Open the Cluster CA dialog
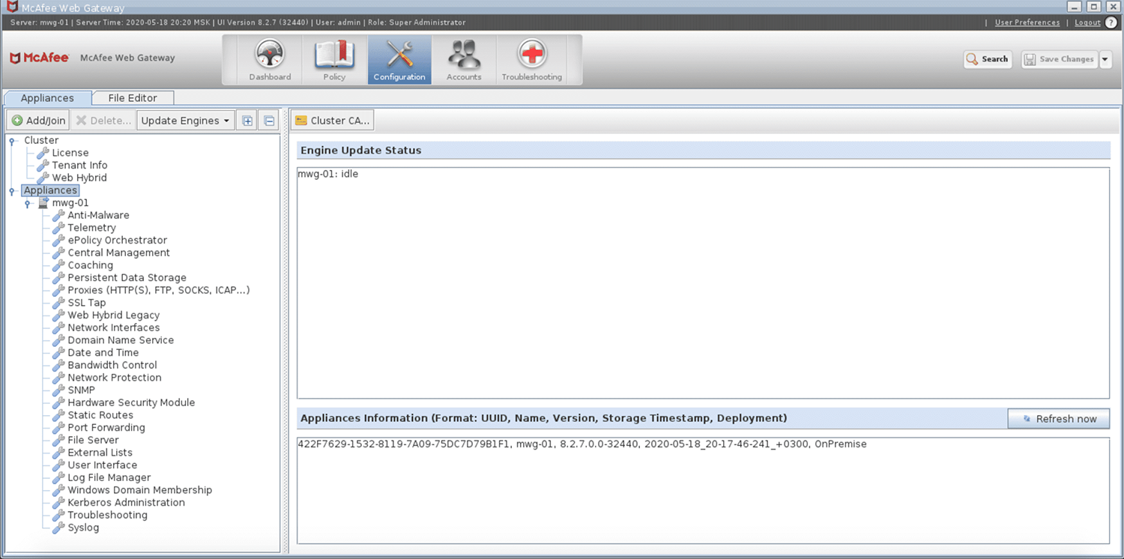Image resolution: width=1124 pixels, height=559 pixels. click(x=332, y=120)
